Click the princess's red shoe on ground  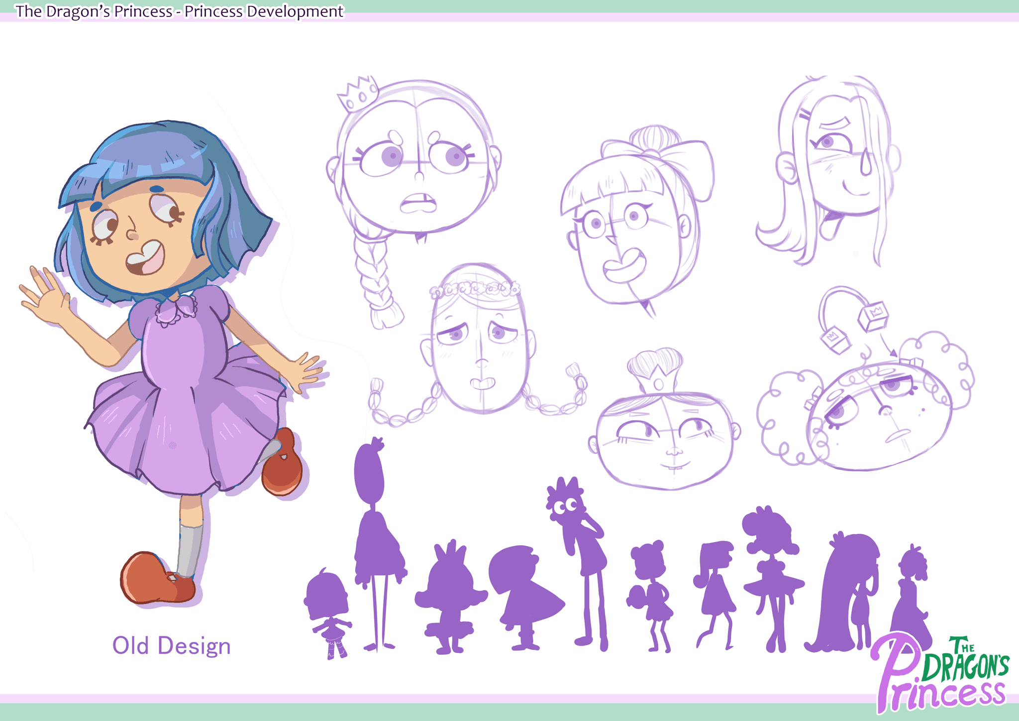tap(156, 578)
